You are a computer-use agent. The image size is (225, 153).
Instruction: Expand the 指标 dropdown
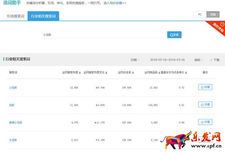click(x=199, y=60)
